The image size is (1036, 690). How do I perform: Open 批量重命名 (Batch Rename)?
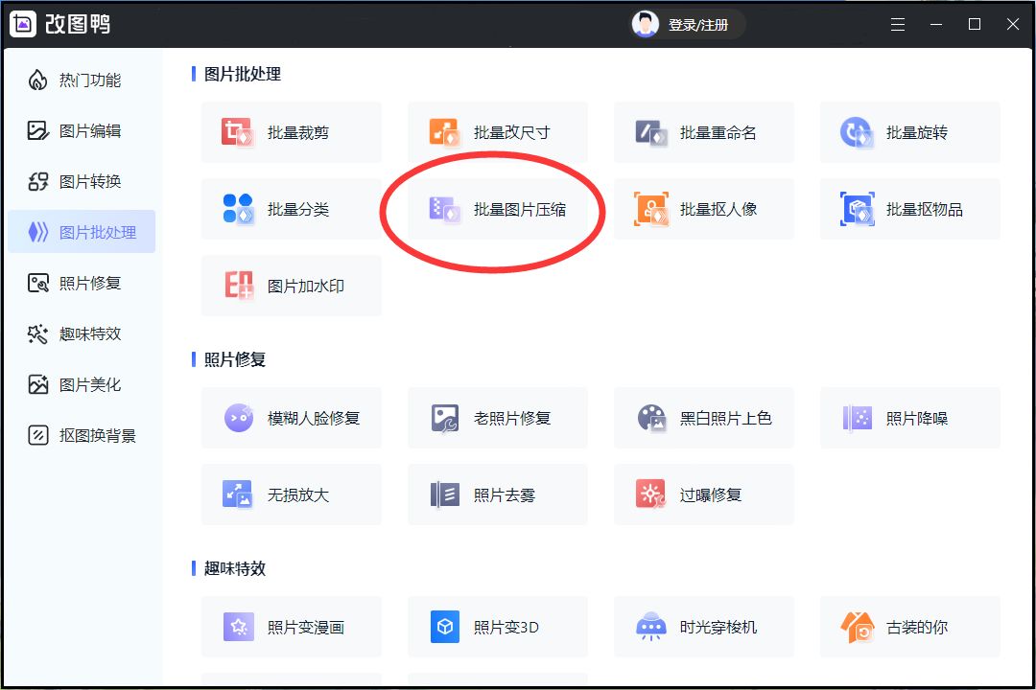703,132
